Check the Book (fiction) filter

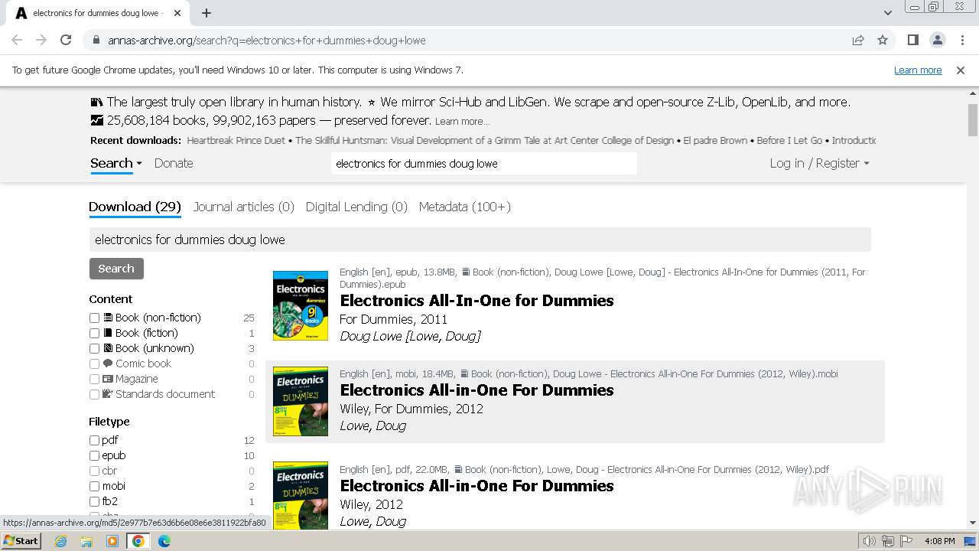click(x=94, y=333)
